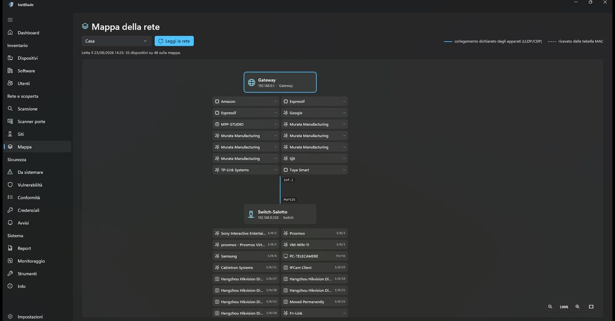Open the Casa site dropdown

click(x=116, y=41)
